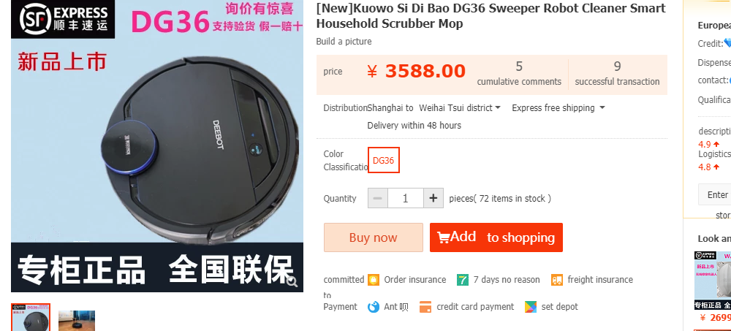Add to shopping cart button
This screenshot has height=331, width=731.
[x=496, y=237]
